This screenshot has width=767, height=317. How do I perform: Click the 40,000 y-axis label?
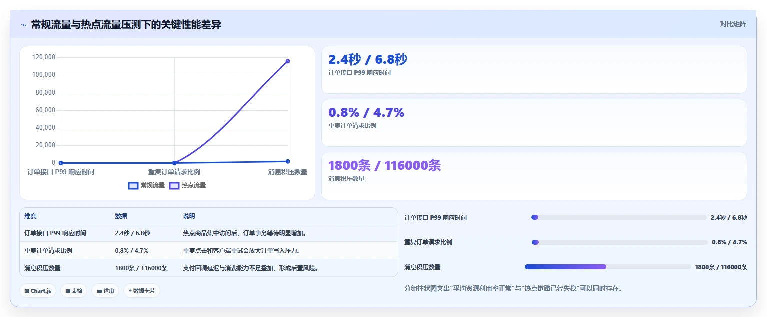tap(45, 127)
